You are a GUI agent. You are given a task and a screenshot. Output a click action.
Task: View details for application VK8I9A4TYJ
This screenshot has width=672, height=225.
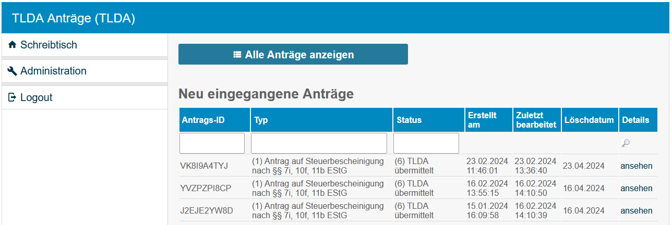(x=636, y=166)
